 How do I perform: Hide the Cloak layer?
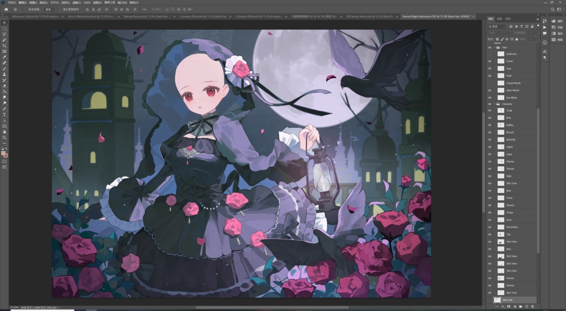[x=490, y=110]
